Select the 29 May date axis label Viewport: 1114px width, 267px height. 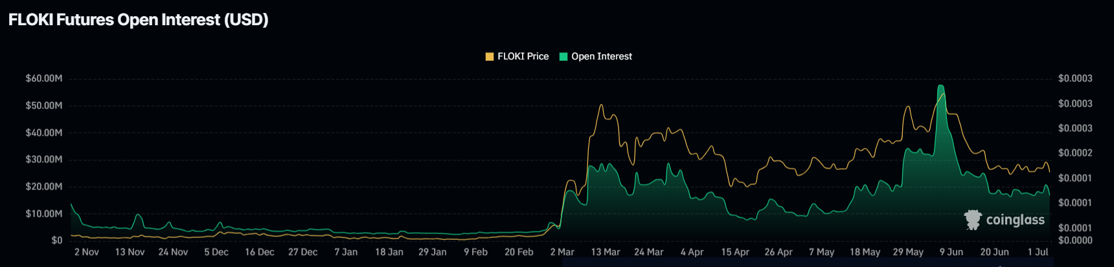[x=908, y=252]
